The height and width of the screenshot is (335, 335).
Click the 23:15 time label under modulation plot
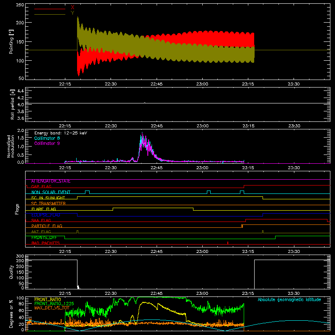point(248,168)
